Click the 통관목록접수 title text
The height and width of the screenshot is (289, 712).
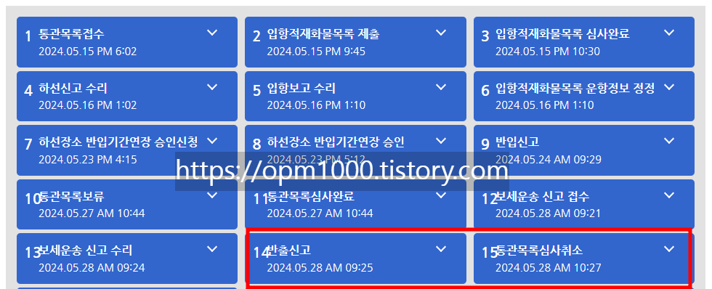(71, 34)
